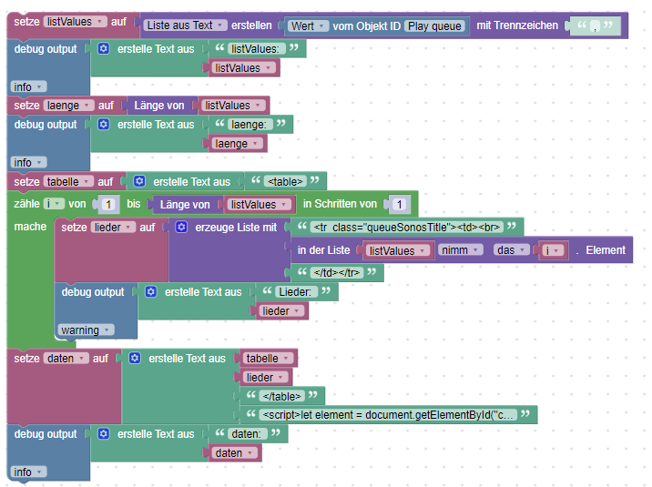Screen dimensions: 652x487
Task: Edit the step value 1 after in Schritten von
Action: (400, 204)
